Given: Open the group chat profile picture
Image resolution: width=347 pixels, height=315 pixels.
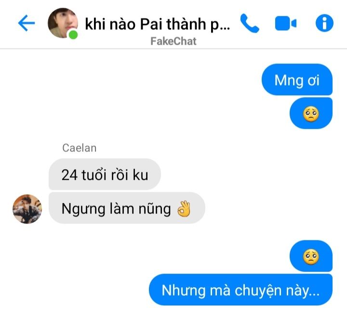Looking at the screenshot, I should coord(63,23).
